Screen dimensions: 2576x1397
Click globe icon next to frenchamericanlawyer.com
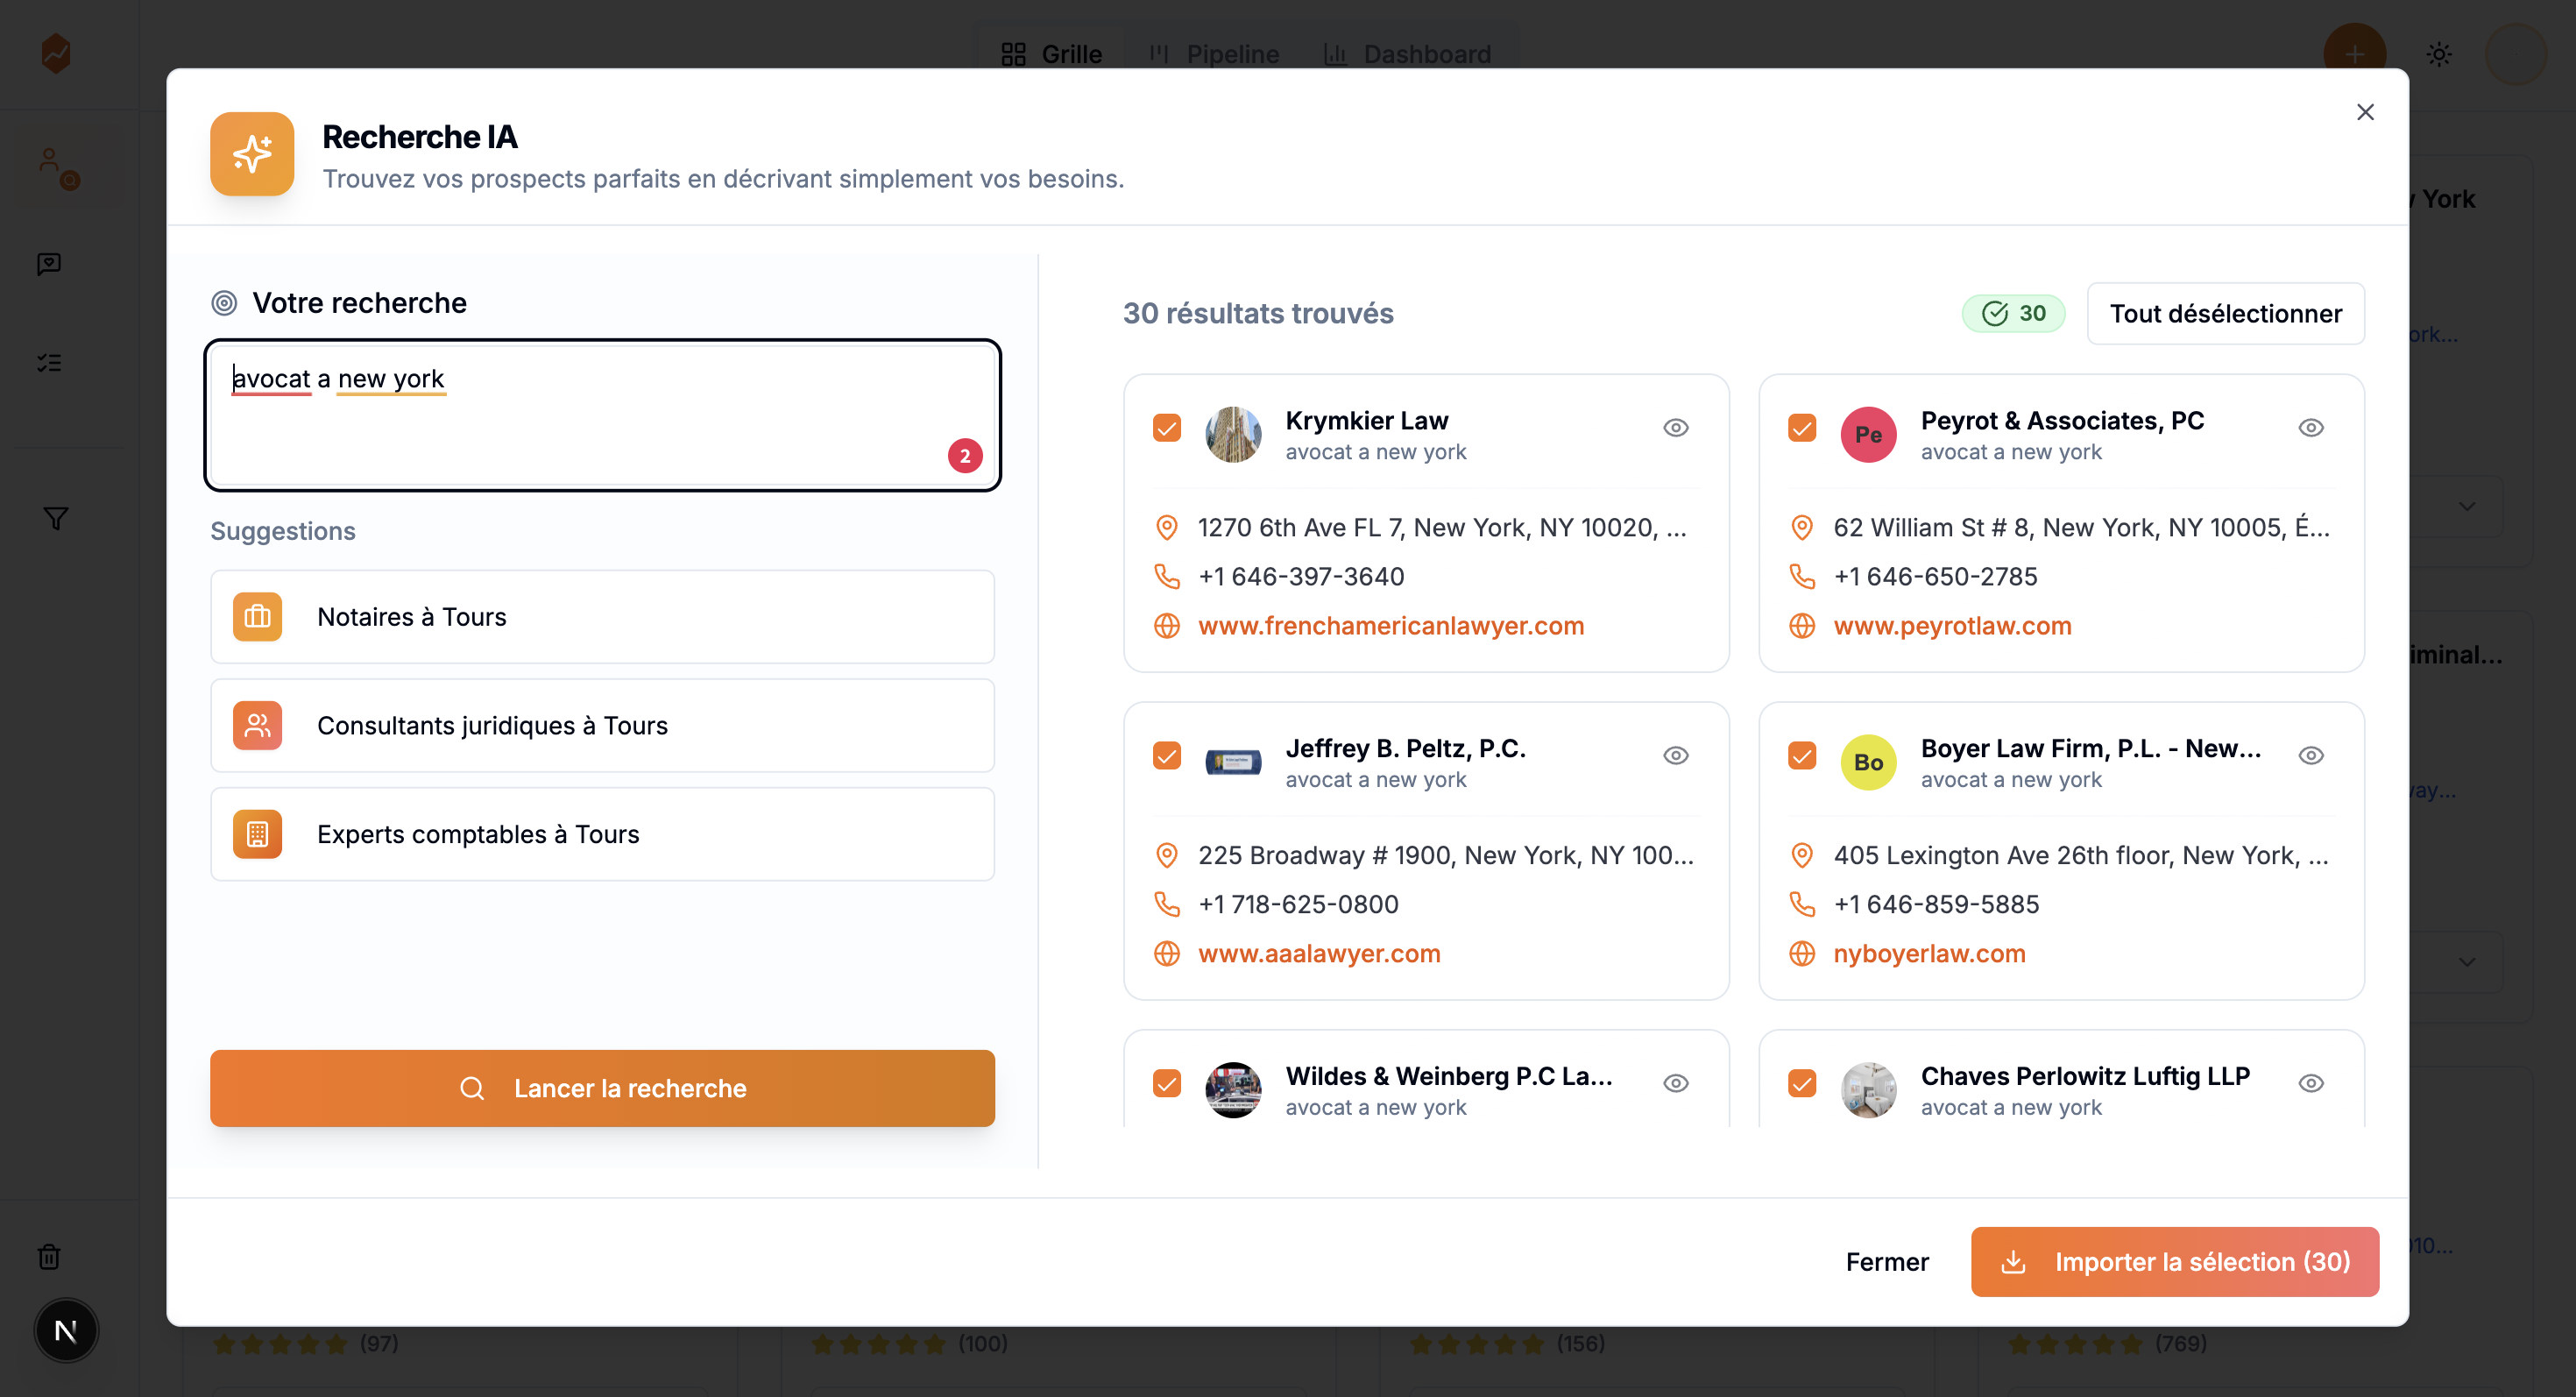tap(1166, 626)
